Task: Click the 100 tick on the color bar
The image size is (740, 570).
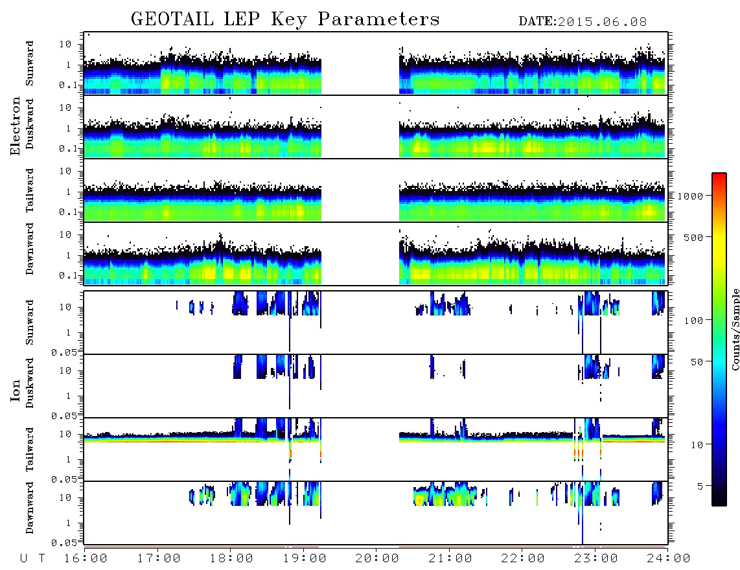Action: [694, 321]
